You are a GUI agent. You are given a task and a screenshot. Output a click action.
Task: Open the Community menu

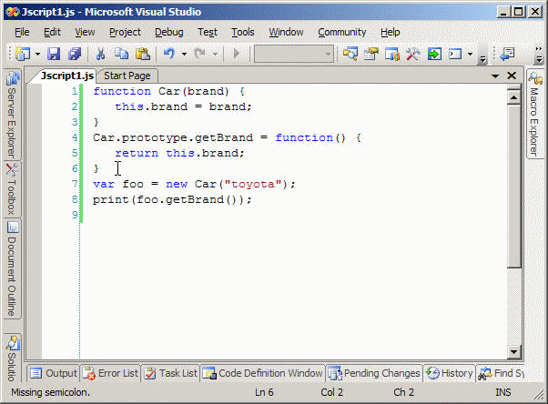tap(341, 32)
